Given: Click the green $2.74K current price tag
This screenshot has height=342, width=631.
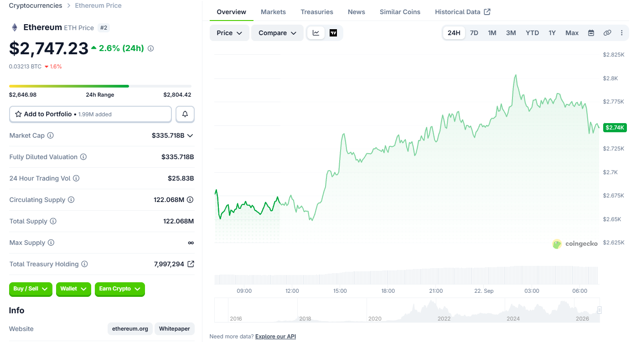Looking at the screenshot, I should click(x=615, y=128).
